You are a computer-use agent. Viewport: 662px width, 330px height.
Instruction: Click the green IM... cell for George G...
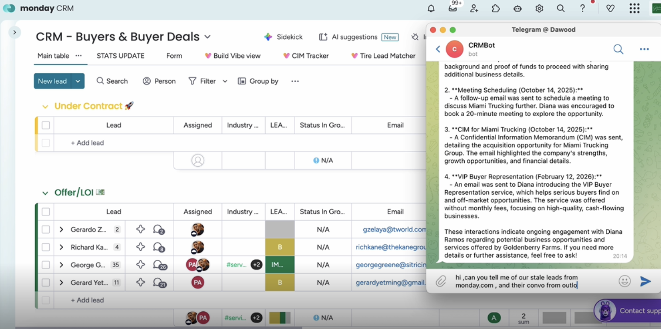pyautogui.click(x=280, y=265)
